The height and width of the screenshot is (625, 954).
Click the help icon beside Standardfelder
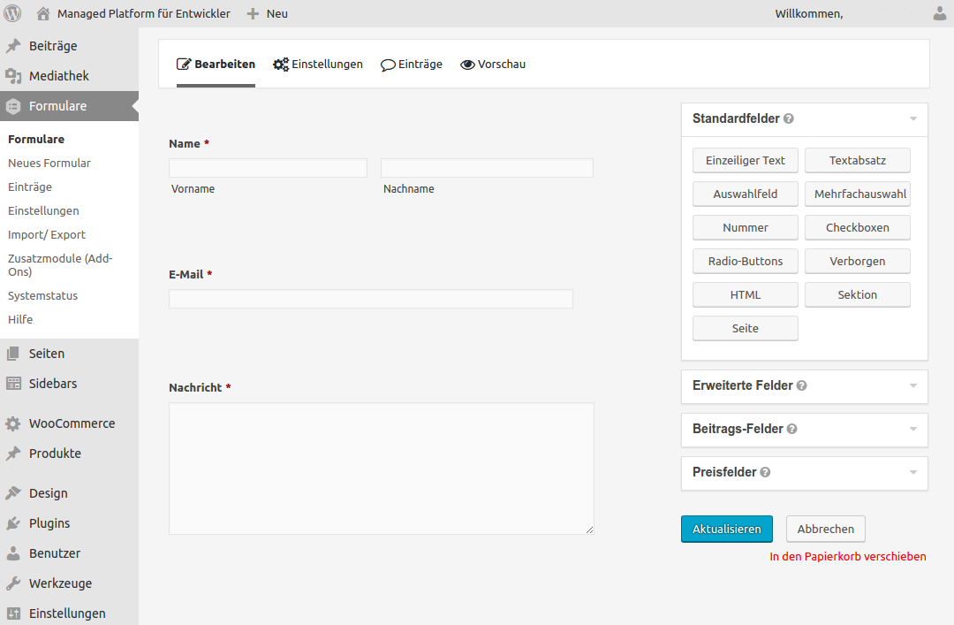(789, 118)
